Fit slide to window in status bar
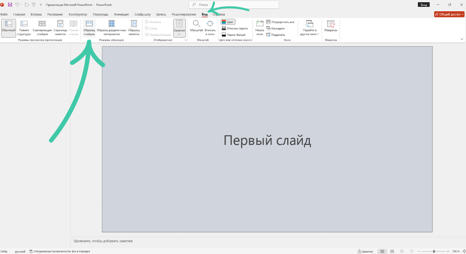Viewport: 466px width, 254px height. click(x=464, y=251)
